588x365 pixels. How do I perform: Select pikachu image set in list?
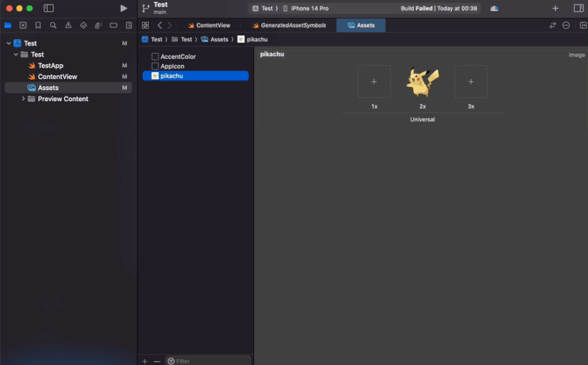[195, 76]
